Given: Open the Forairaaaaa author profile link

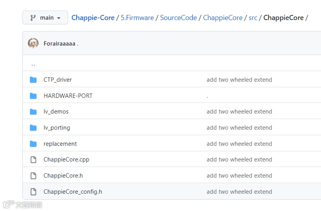Looking at the screenshot, I should [59, 44].
